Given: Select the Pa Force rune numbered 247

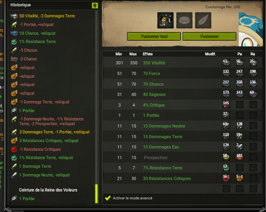Looking at the screenshot, I should pyautogui.click(x=240, y=73).
